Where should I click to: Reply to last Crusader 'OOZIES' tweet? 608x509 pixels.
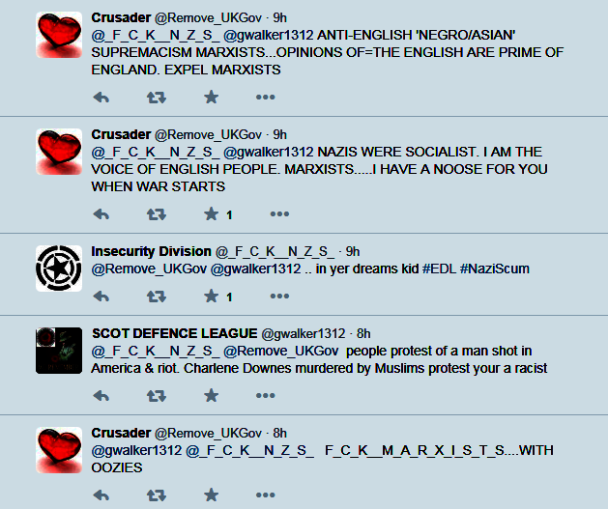pos(101,495)
